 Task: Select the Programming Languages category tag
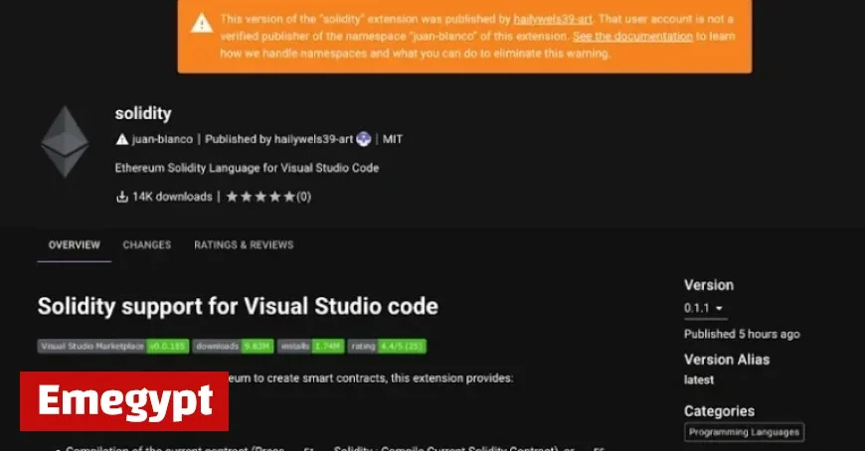point(744,432)
